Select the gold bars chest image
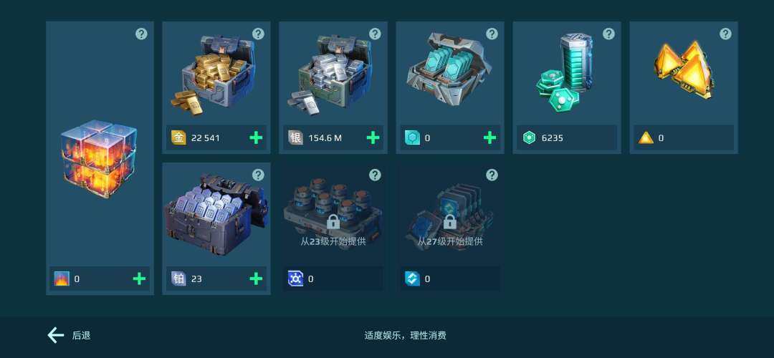This screenshot has width=774, height=358. click(x=214, y=74)
